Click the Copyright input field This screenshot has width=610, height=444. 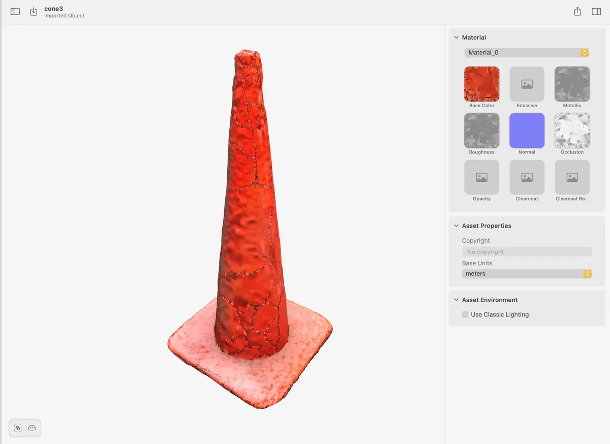527,252
